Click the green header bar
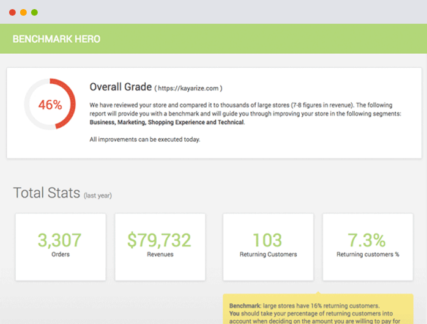This screenshot has width=427, height=324. tap(213, 39)
